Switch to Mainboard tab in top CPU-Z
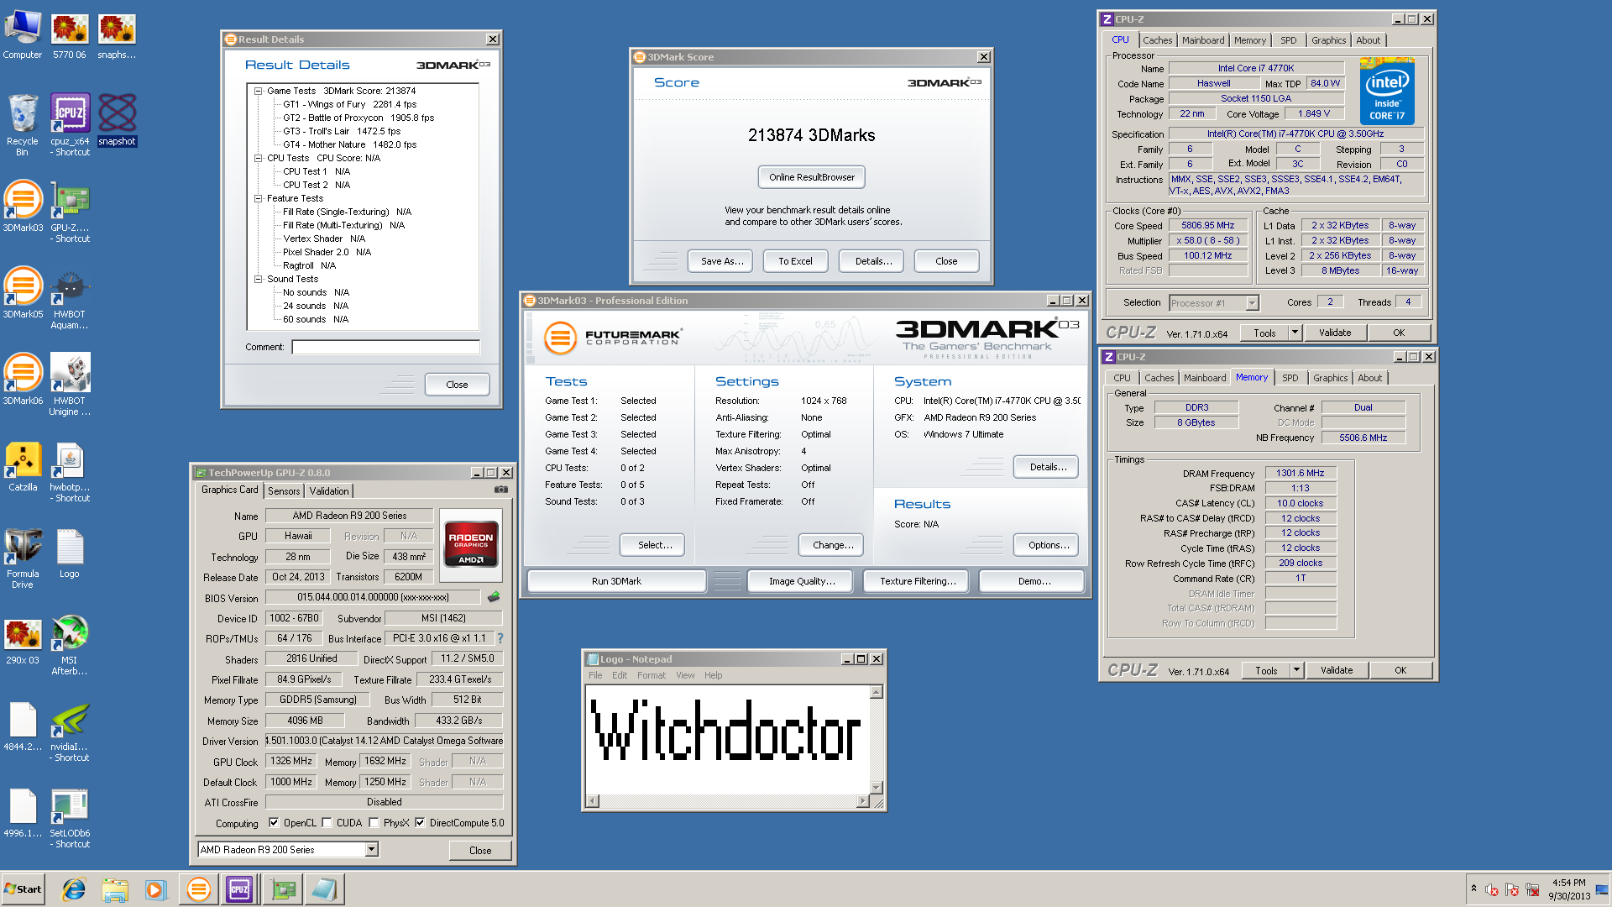This screenshot has height=907, width=1612. click(x=1203, y=40)
